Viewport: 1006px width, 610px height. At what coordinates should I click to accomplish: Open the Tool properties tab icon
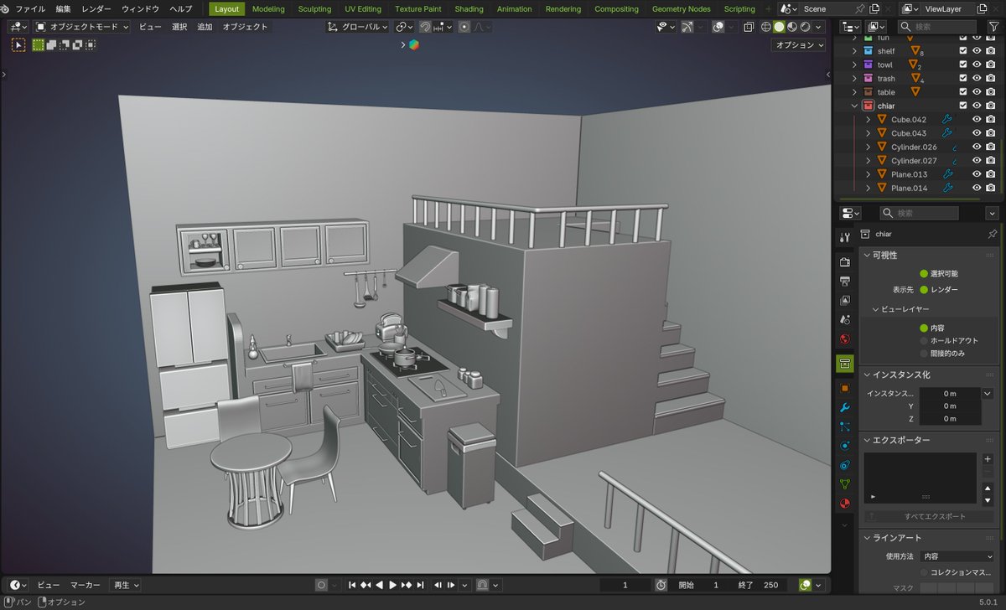point(845,238)
